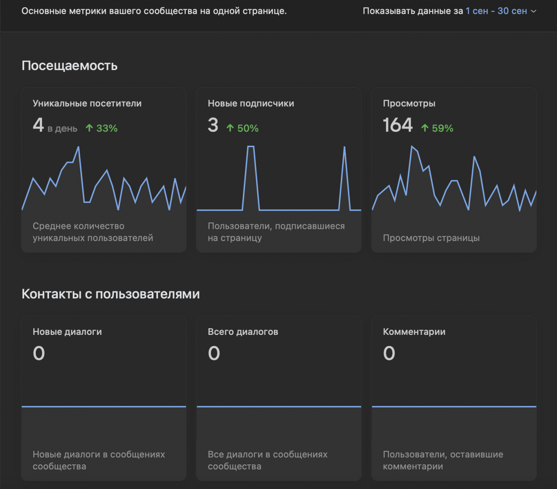
Task: Click the chevron beside the date range
Action: pos(534,11)
